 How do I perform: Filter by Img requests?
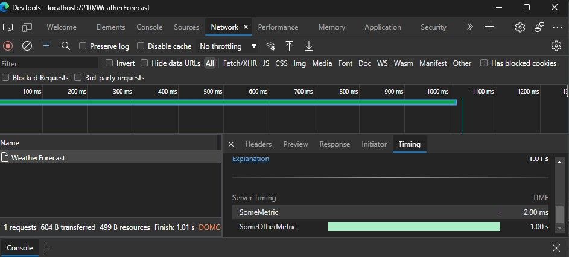(300, 63)
